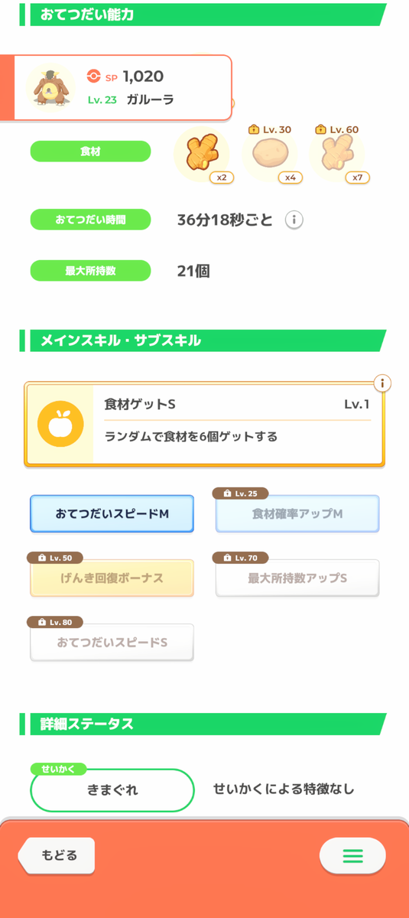The height and width of the screenshot is (918, 409).
Task: Open the hamburger menu button
Action: (x=352, y=856)
